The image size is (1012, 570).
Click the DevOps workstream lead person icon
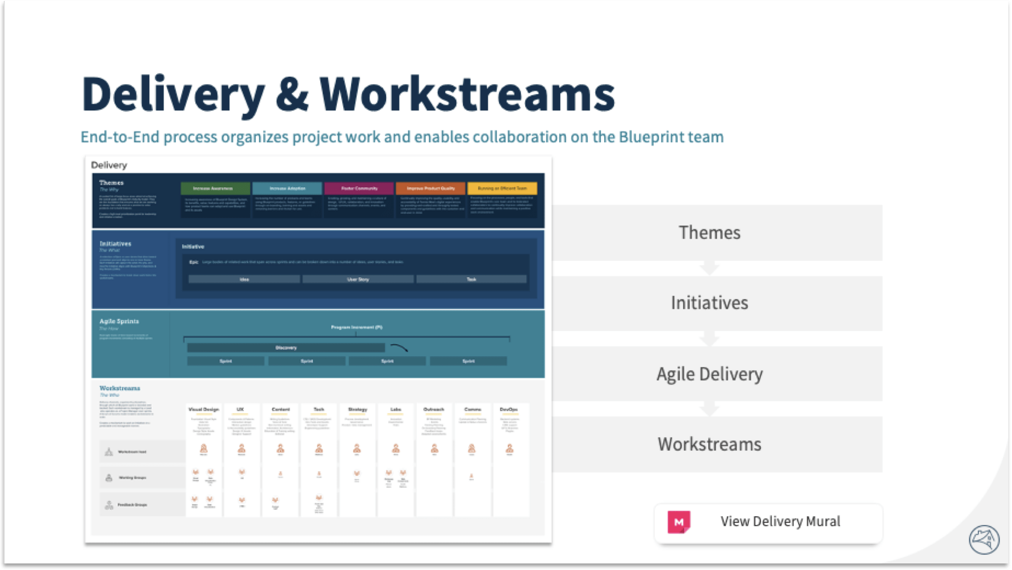point(509,449)
